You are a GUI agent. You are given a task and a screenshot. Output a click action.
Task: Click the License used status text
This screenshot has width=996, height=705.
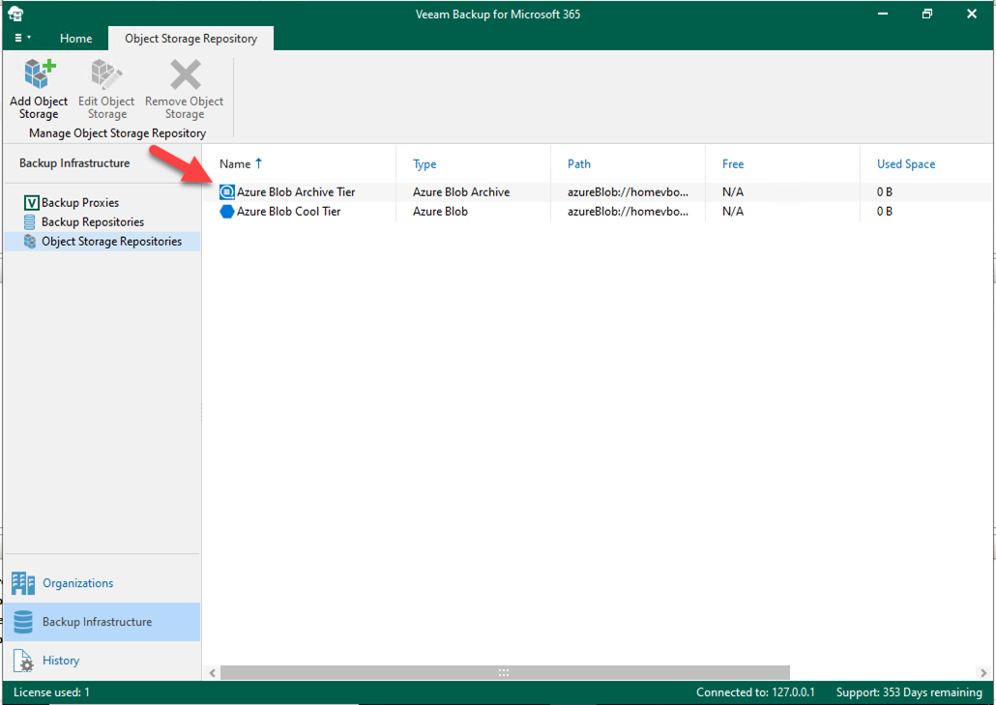coord(51,692)
